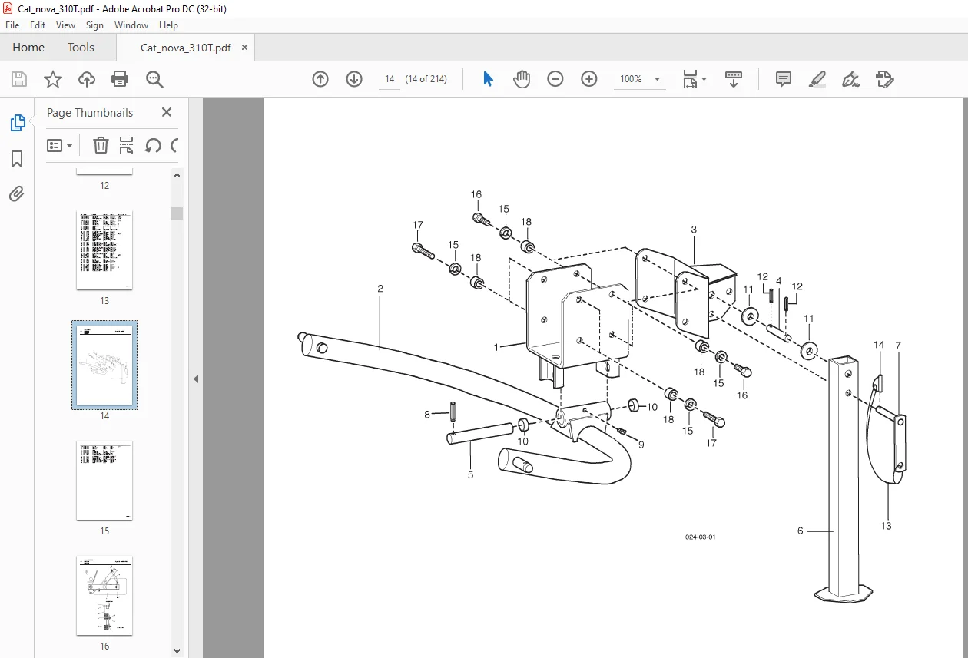The width and height of the screenshot is (968, 658).
Task: Click thumbnail scrollbar down arrow
Action: [x=177, y=650]
